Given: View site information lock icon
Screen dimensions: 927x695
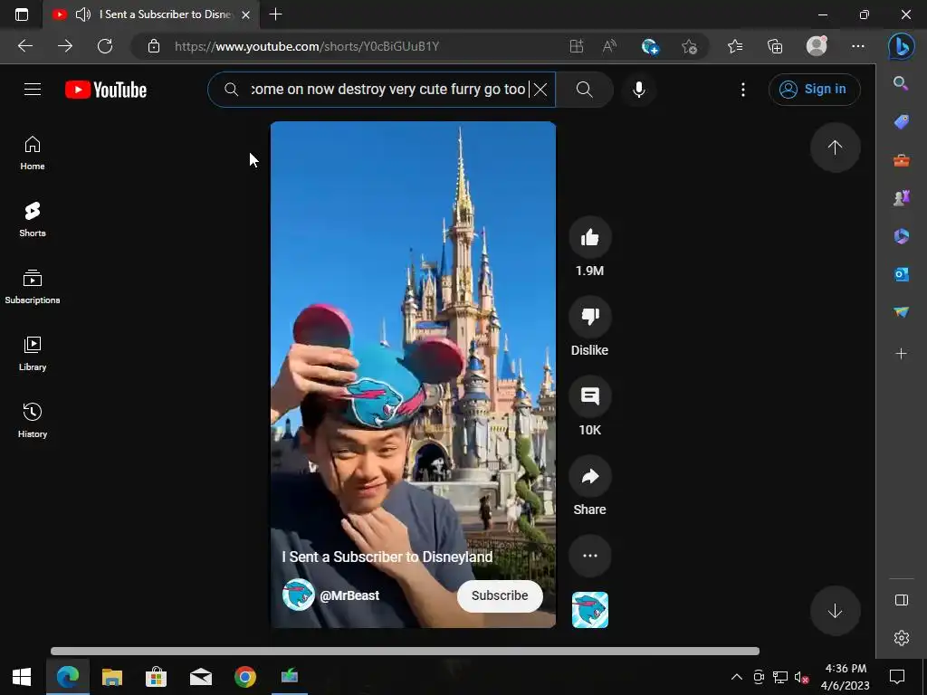Looking at the screenshot, I should [154, 46].
